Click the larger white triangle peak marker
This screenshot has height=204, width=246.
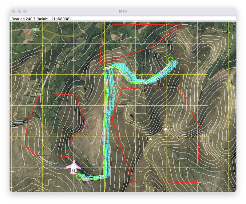click(166, 129)
